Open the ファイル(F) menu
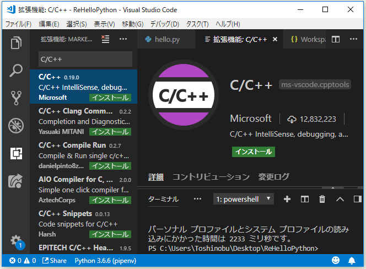This screenshot has width=366, height=269. click(x=18, y=24)
